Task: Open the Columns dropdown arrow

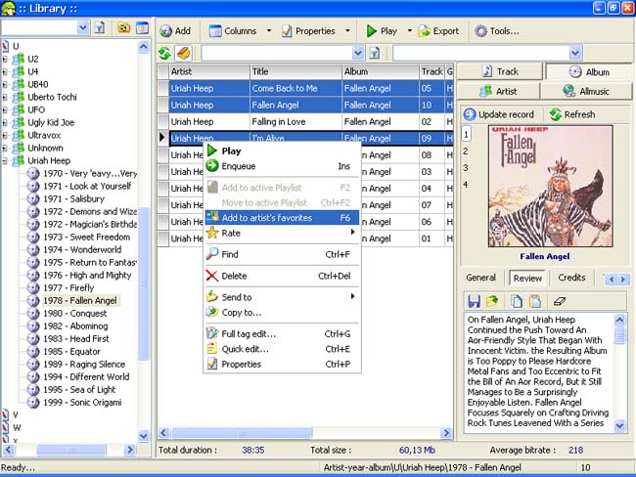Action: pos(267,31)
